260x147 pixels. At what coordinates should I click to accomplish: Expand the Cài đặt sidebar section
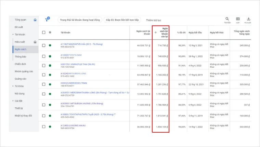(13, 101)
